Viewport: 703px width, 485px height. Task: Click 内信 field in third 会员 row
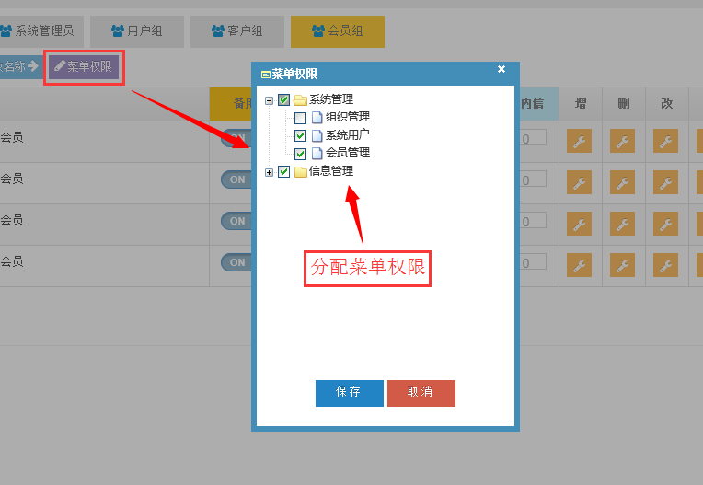533,220
